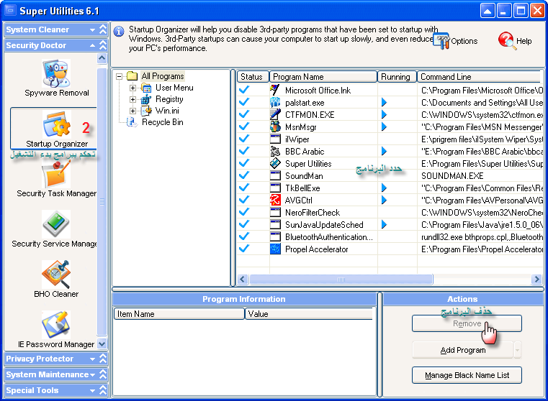The image size is (548, 401).
Task: Disable CTFMON.EXE startup status check
Action: 244,114
